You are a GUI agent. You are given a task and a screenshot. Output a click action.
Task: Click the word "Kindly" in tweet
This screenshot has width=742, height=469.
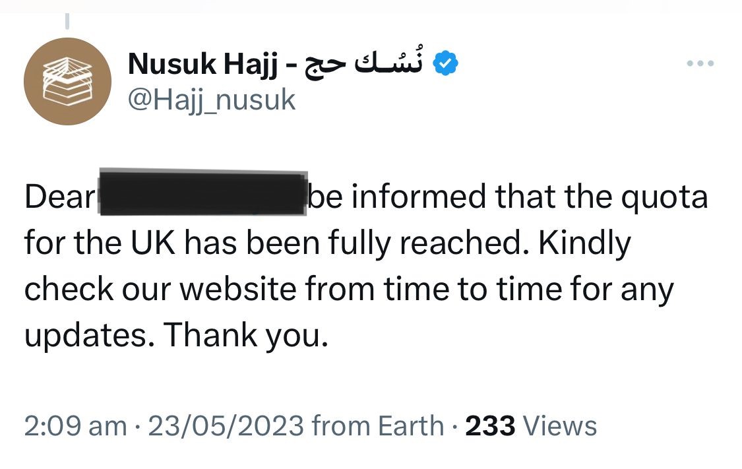(x=584, y=244)
